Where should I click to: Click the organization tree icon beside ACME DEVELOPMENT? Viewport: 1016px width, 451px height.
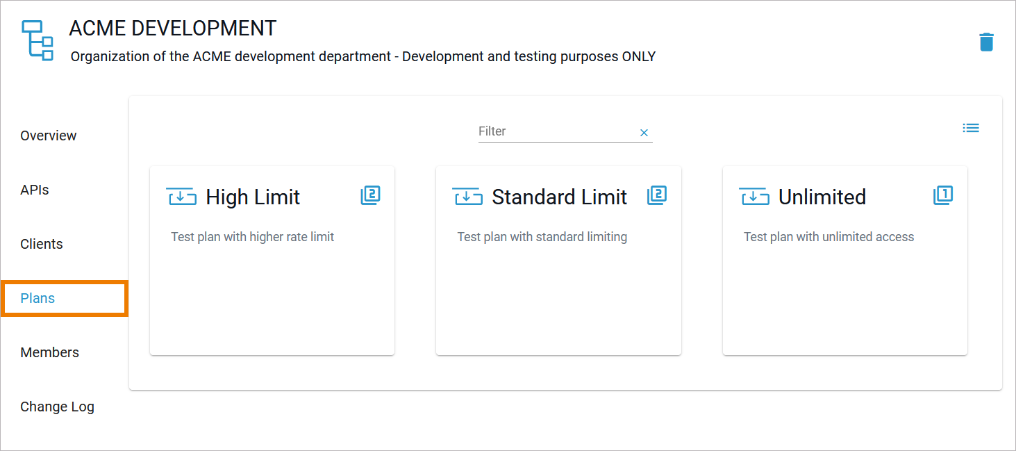(x=38, y=40)
